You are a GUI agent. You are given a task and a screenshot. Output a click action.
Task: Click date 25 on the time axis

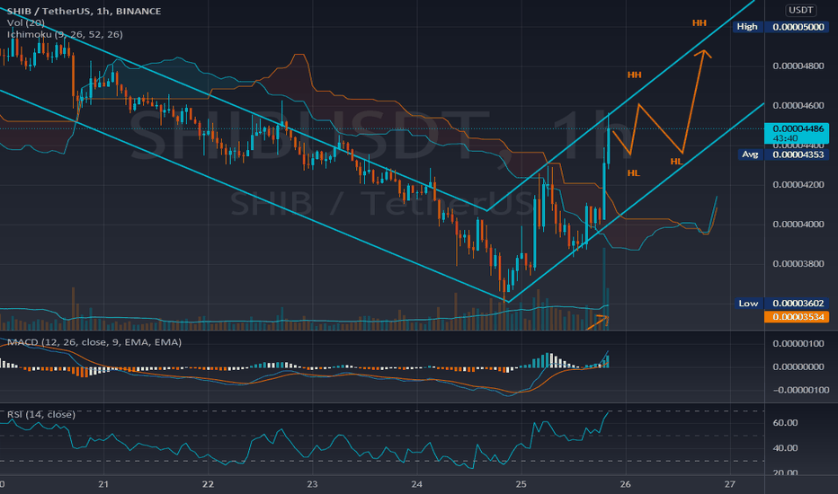tap(522, 484)
